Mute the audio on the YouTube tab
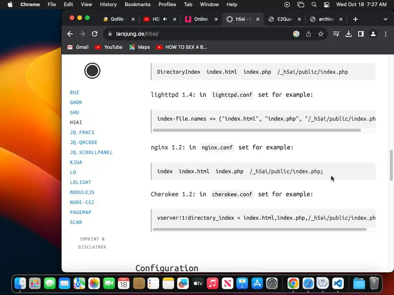The width and height of the screenshot is (394, 295). click(165, 19)
